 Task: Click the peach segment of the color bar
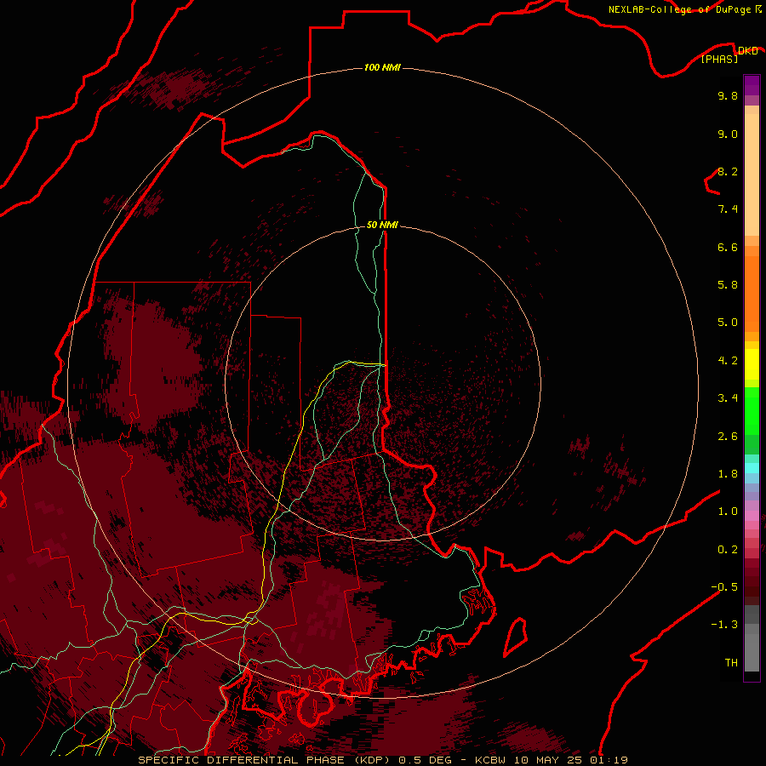click(752, 174)
